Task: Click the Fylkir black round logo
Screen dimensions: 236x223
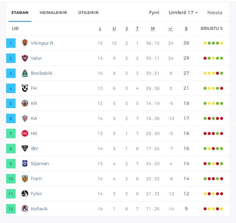Action: click(25, 194)
